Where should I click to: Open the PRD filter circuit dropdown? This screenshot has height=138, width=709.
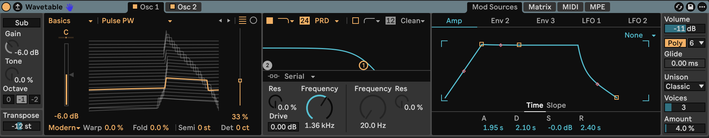327,21
